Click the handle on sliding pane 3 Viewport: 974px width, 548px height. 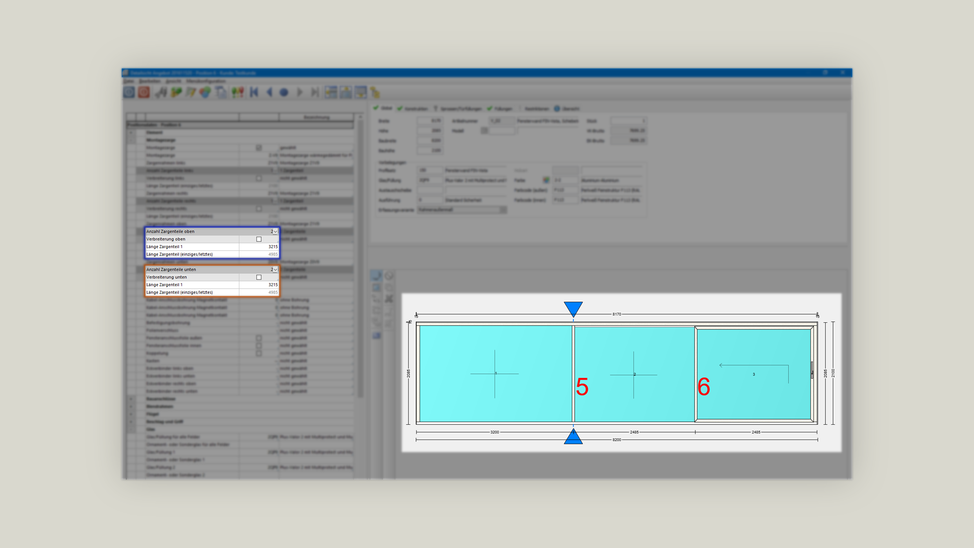tap(812, 370)
